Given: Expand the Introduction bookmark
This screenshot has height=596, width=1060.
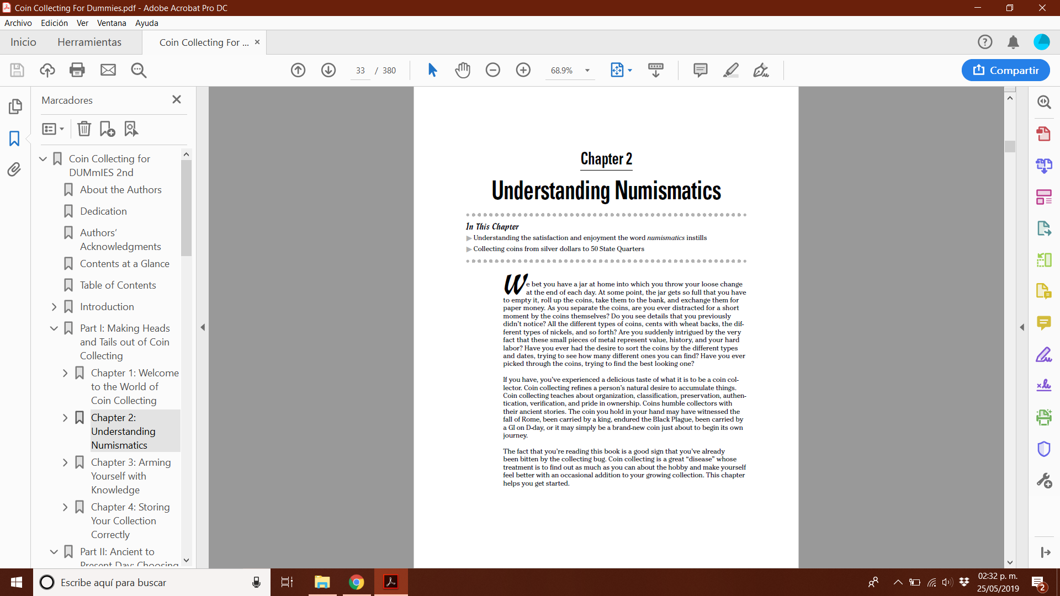Looking at the screenshot, I should 54,307.
